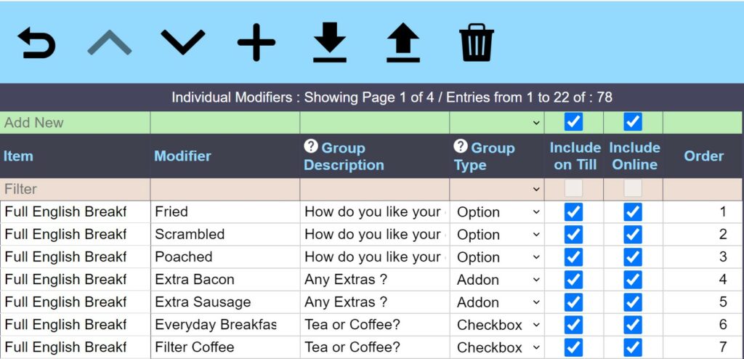The width and height of the screenshot is (744, 359).
Task: Change Group Type for Scrambled modifier
Action: (498, 235)
